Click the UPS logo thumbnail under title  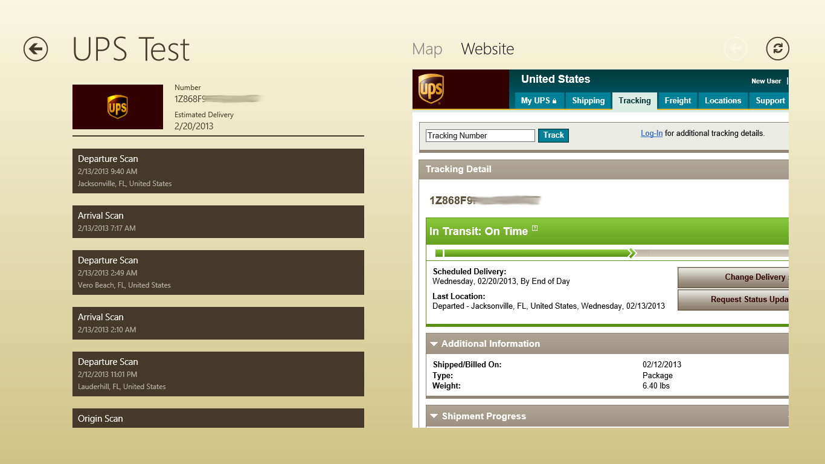(118, 107)
